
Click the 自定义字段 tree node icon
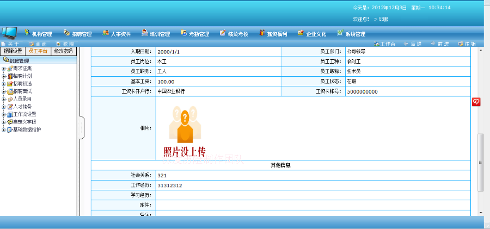[10, 122]
